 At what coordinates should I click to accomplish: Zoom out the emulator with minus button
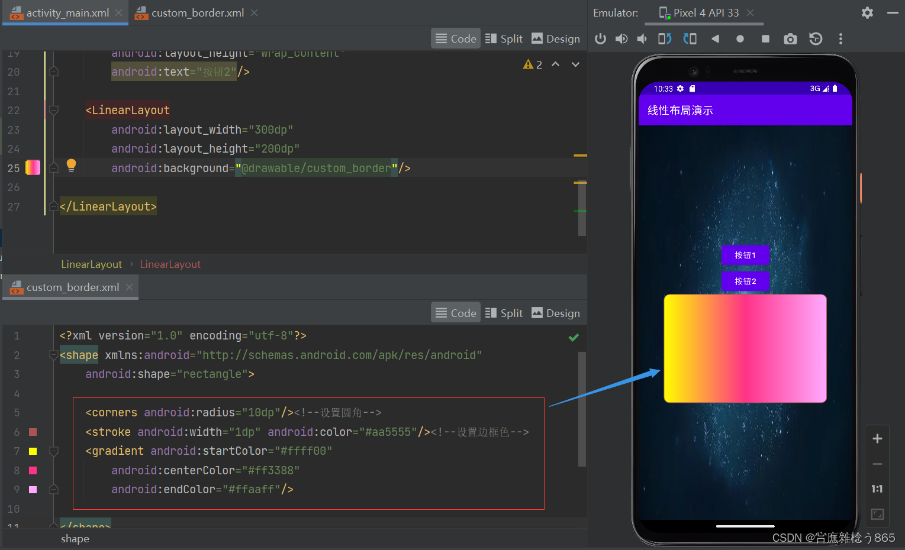[x=877, y=464]
